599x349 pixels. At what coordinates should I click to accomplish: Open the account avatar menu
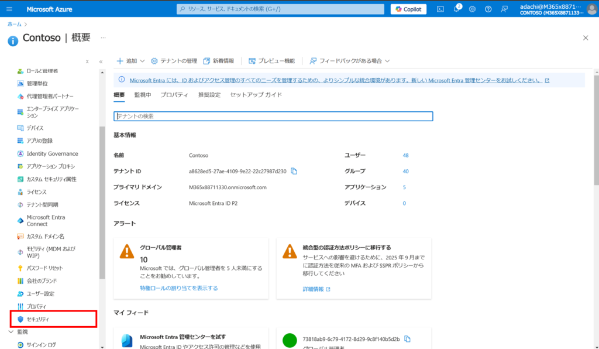click(592, 9)
